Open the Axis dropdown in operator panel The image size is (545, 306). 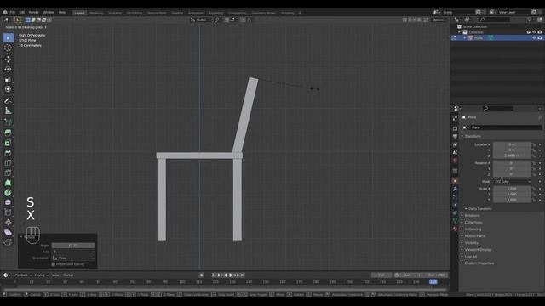click(x=73, y=252)
